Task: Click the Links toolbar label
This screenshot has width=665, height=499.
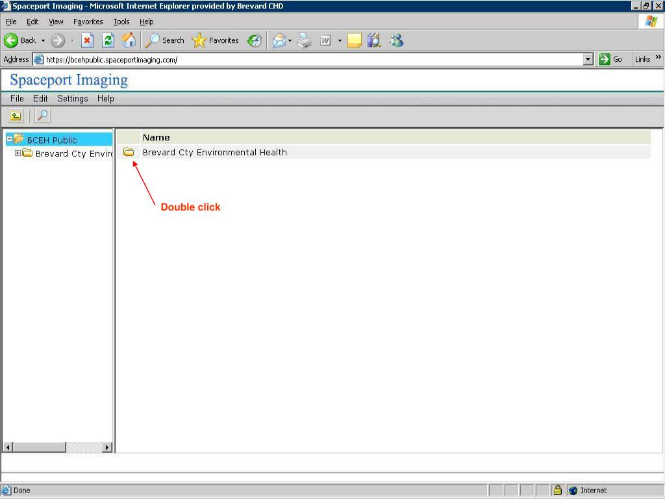Action: click(x=642, y=59)
